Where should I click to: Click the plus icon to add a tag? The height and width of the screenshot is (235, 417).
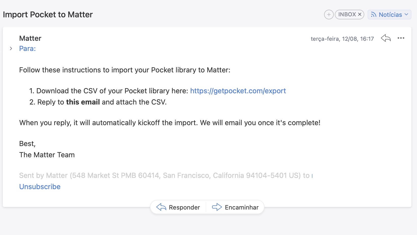[x=329, y=15]
